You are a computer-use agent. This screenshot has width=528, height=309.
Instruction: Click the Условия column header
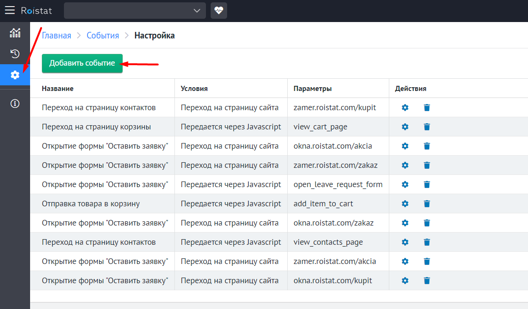(194, 89)
